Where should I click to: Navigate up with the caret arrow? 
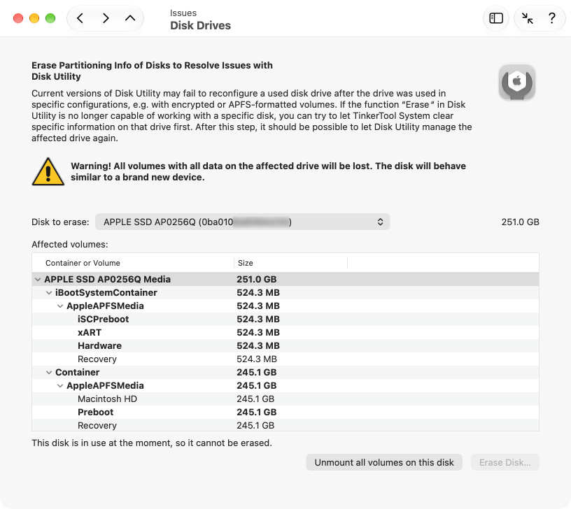[130, 18]
